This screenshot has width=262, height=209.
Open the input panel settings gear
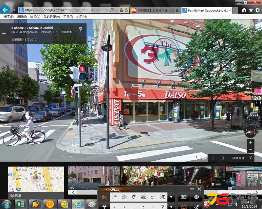coord(196,197)
